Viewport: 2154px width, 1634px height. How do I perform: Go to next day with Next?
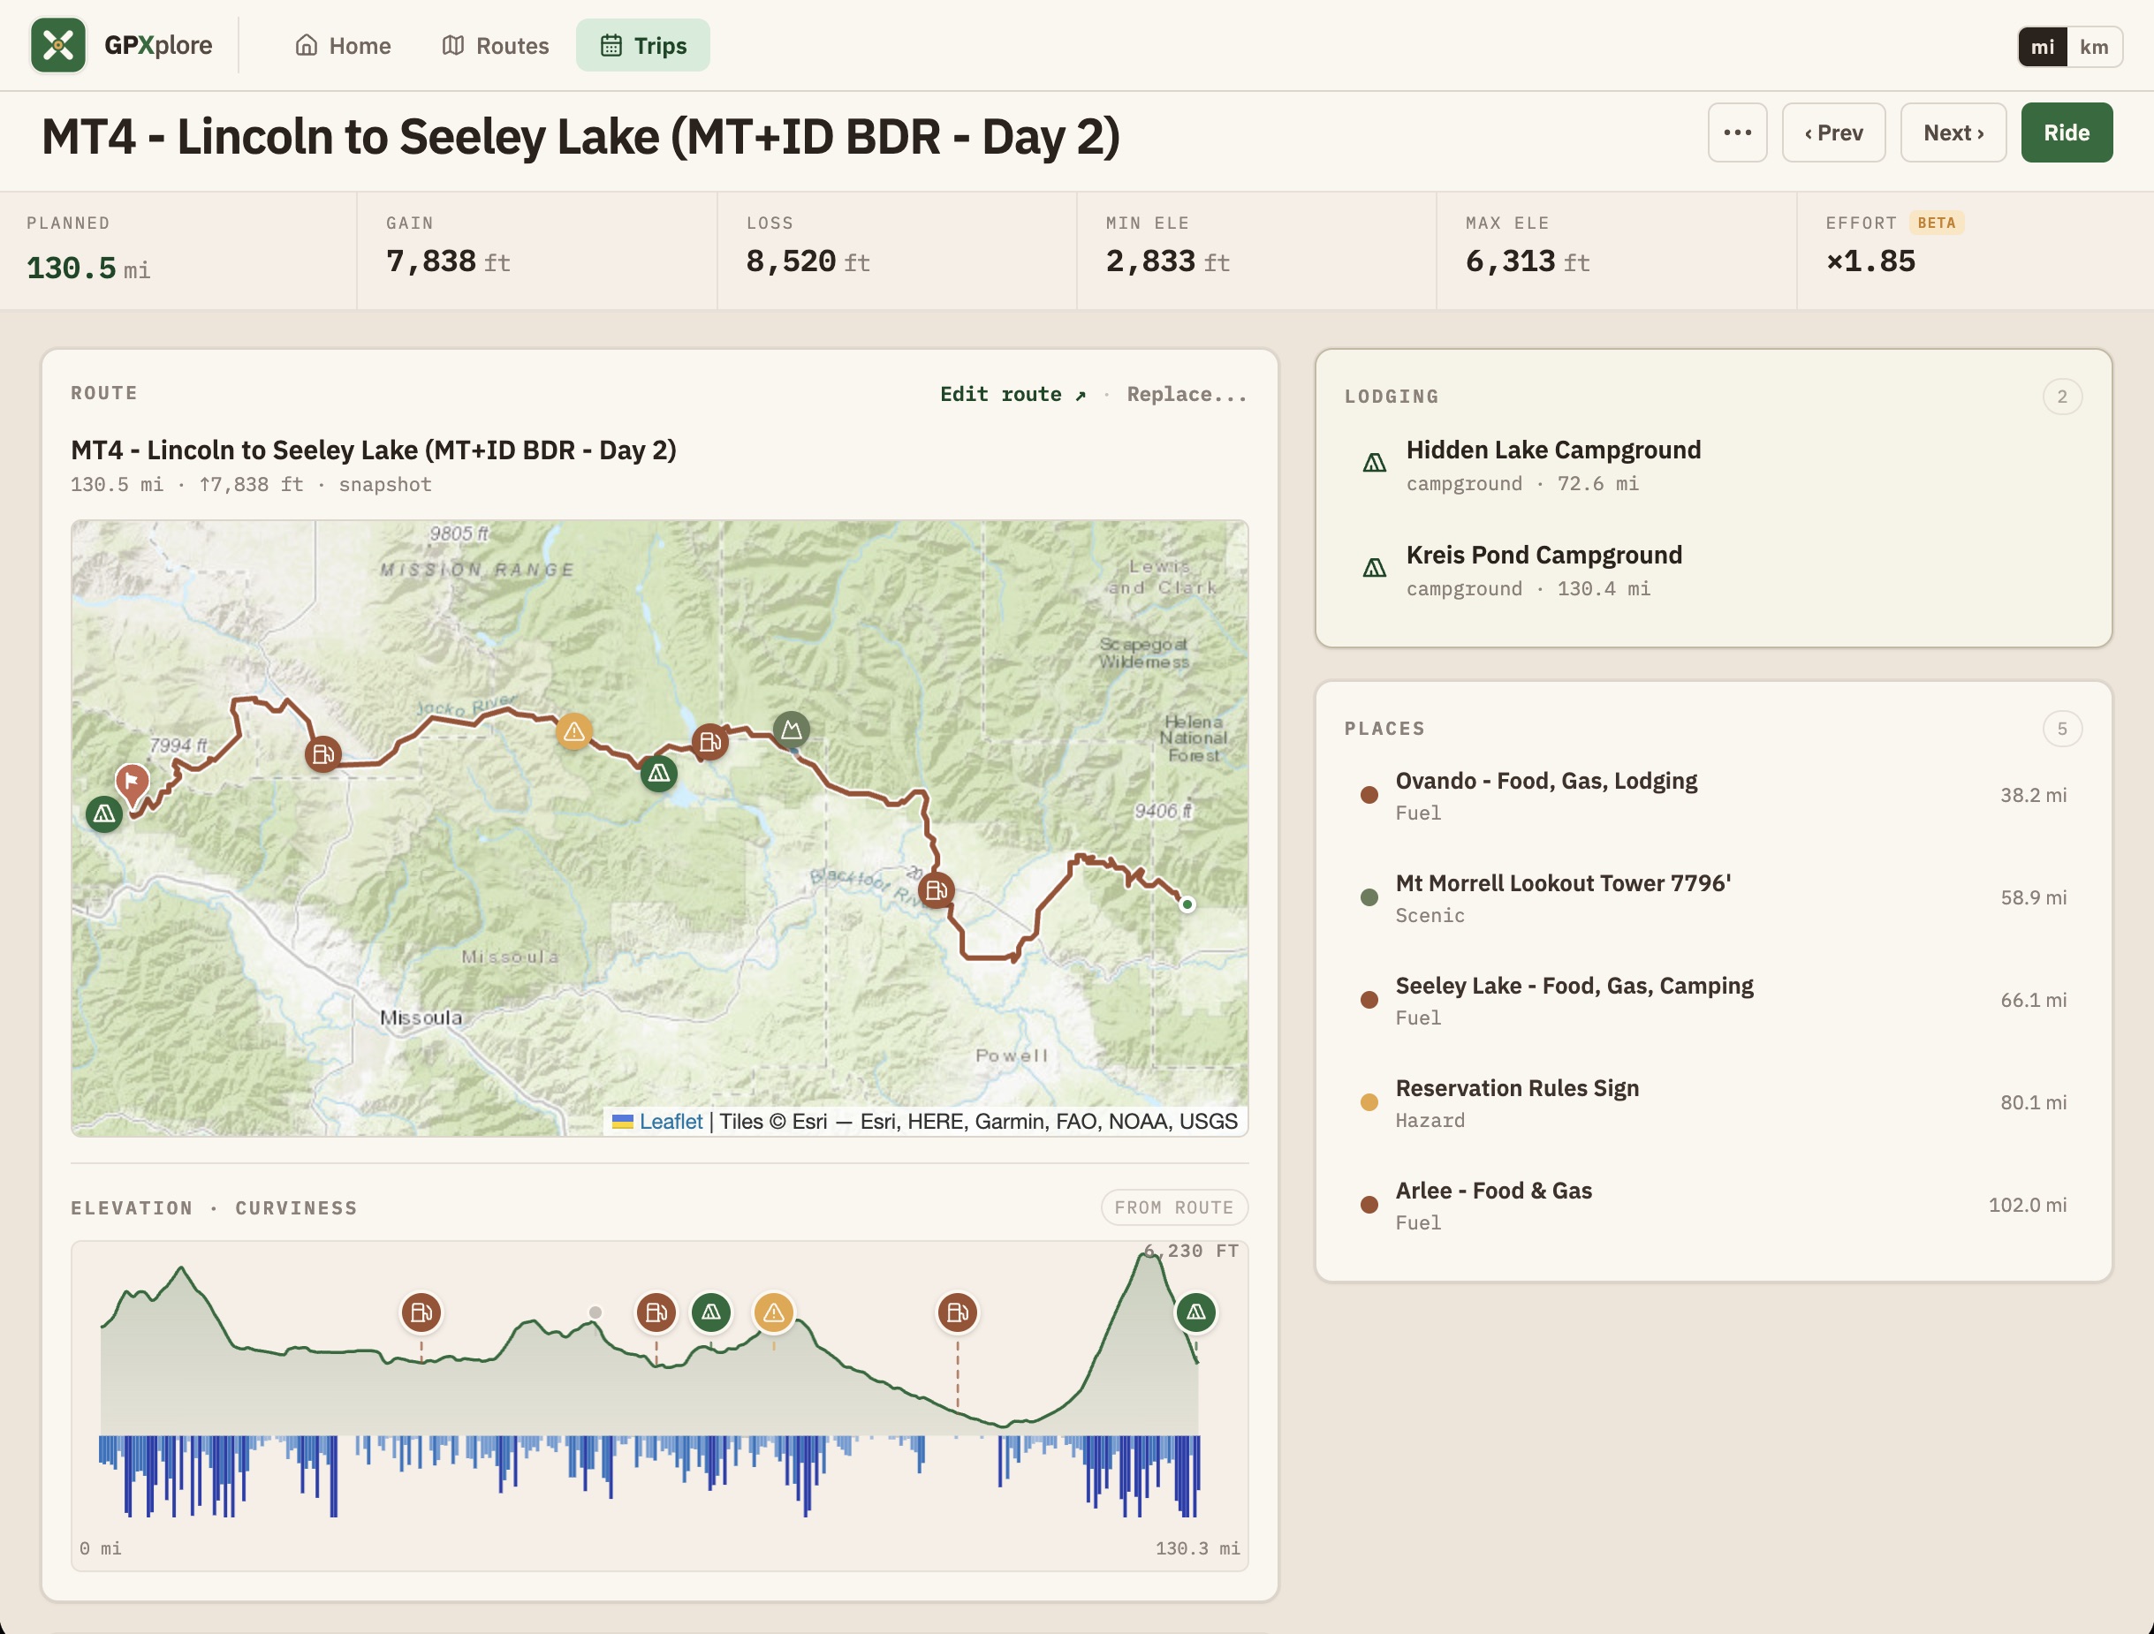(x=1953, y=132)
